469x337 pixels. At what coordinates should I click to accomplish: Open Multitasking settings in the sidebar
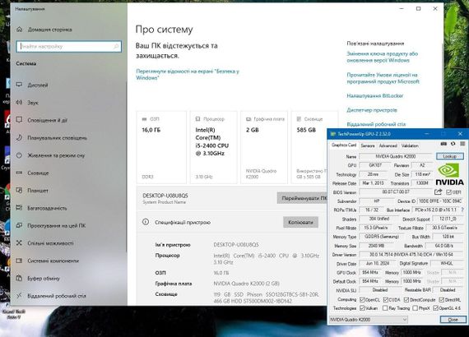42,208
